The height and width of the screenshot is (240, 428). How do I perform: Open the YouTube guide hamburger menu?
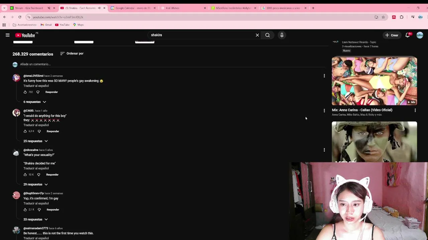point(7,35)
